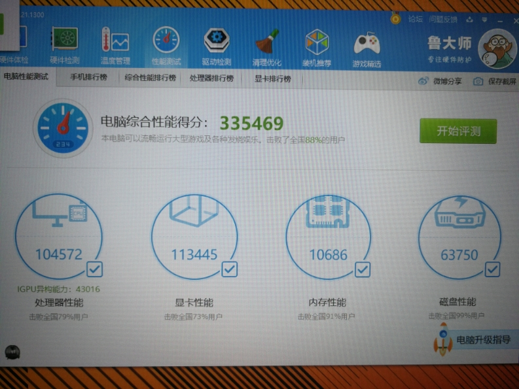Open 装机推荐 cube icon
Viewport: 519px width, 389px height.
point(317,42)
